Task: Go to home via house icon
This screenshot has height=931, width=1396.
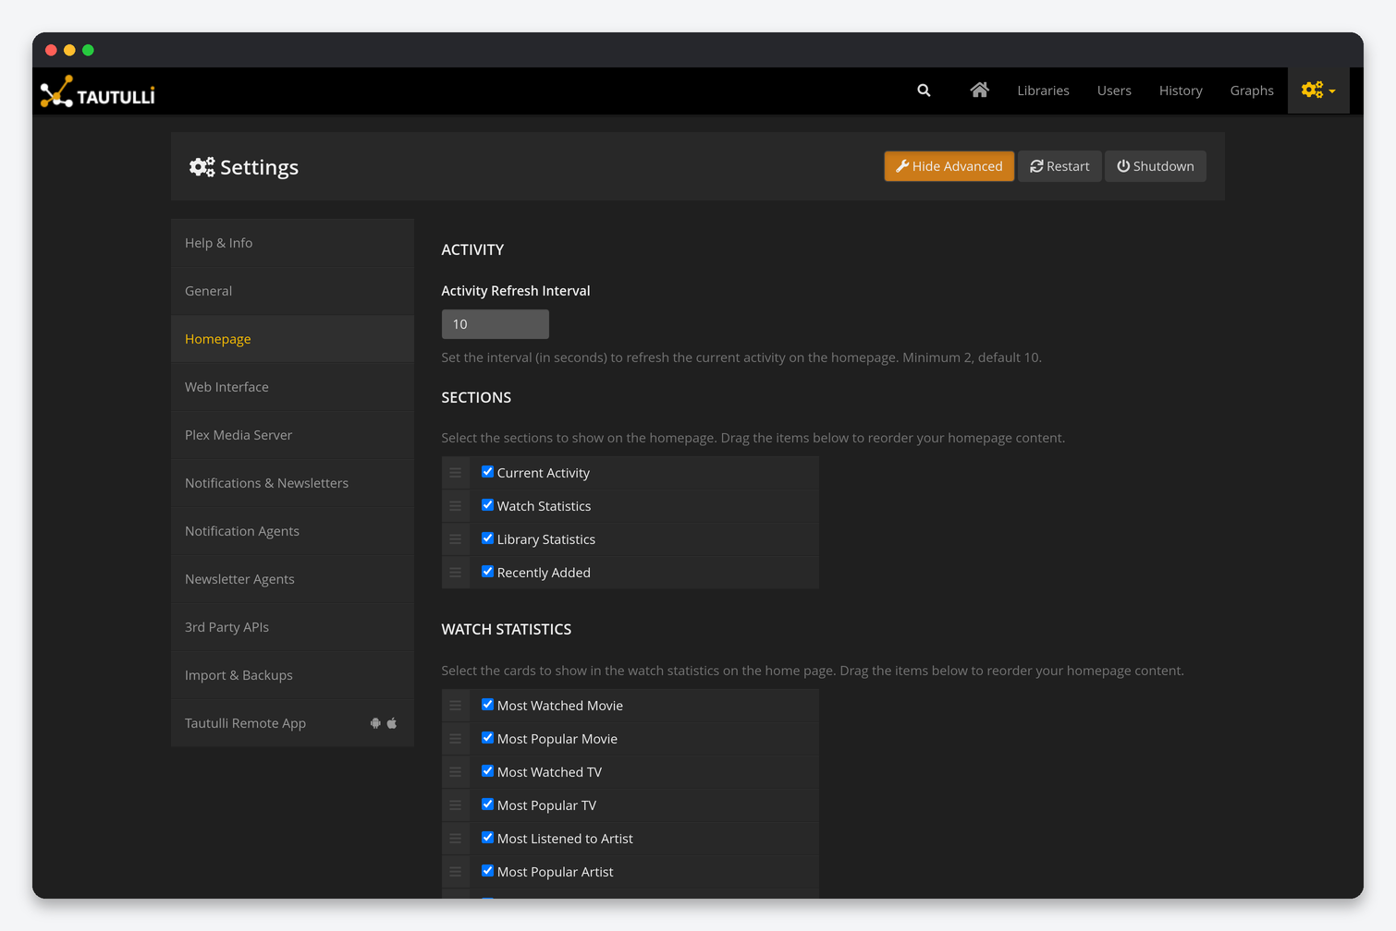Action: (979, 90)
